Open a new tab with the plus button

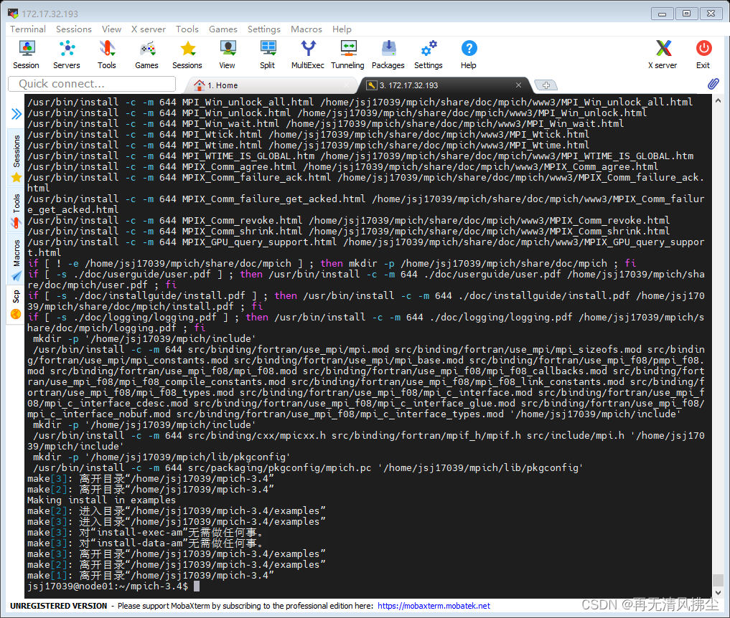pos(545,85)
